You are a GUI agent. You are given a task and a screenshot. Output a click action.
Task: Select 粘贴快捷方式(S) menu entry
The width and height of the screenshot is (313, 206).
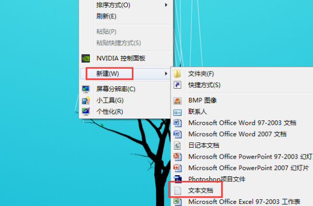coord(118,43)
